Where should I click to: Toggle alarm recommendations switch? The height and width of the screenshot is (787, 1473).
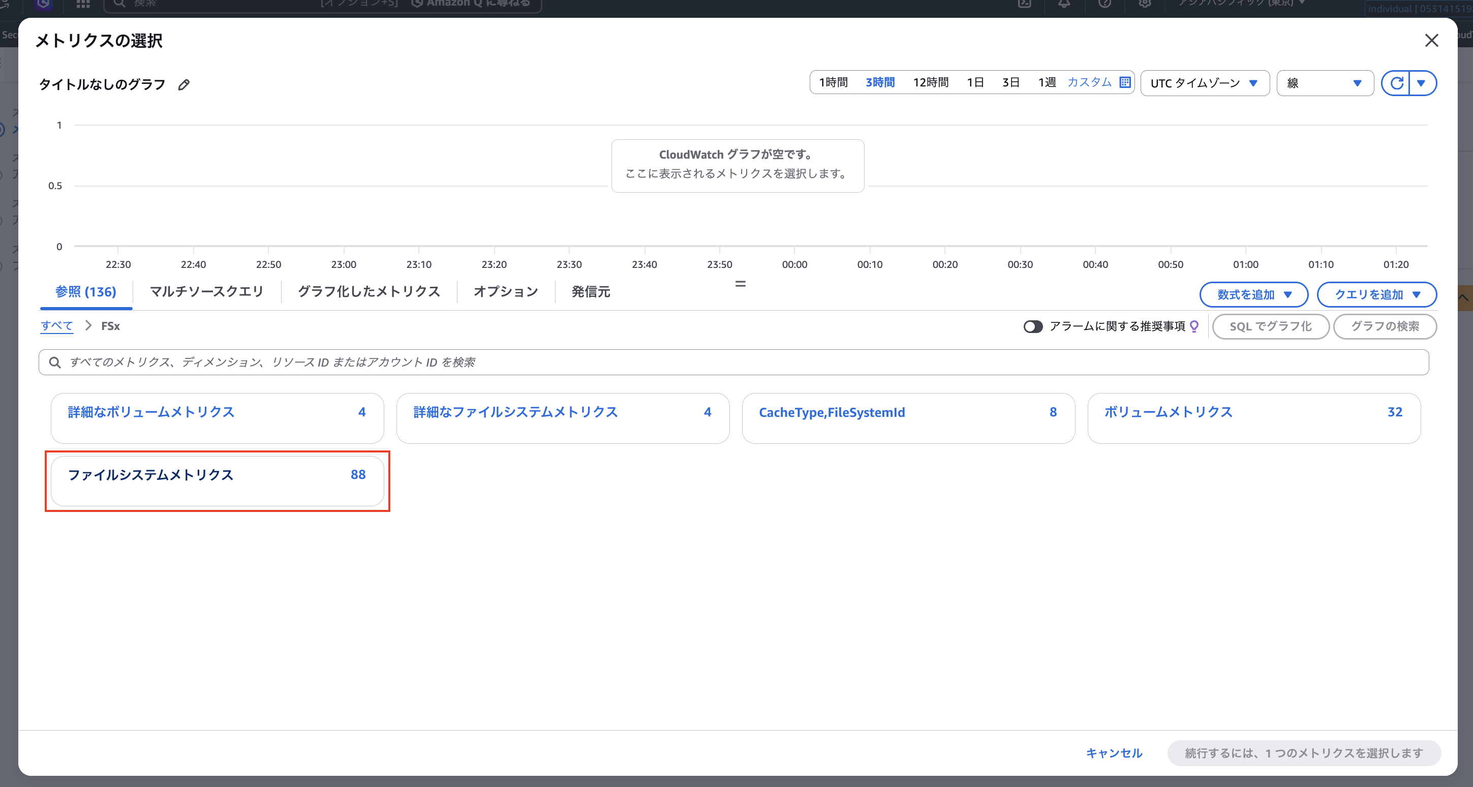pos(1033,326)
